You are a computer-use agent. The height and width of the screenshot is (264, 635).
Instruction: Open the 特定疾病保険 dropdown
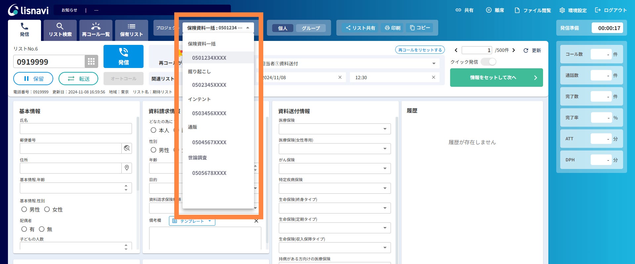(x=335, y=188)
